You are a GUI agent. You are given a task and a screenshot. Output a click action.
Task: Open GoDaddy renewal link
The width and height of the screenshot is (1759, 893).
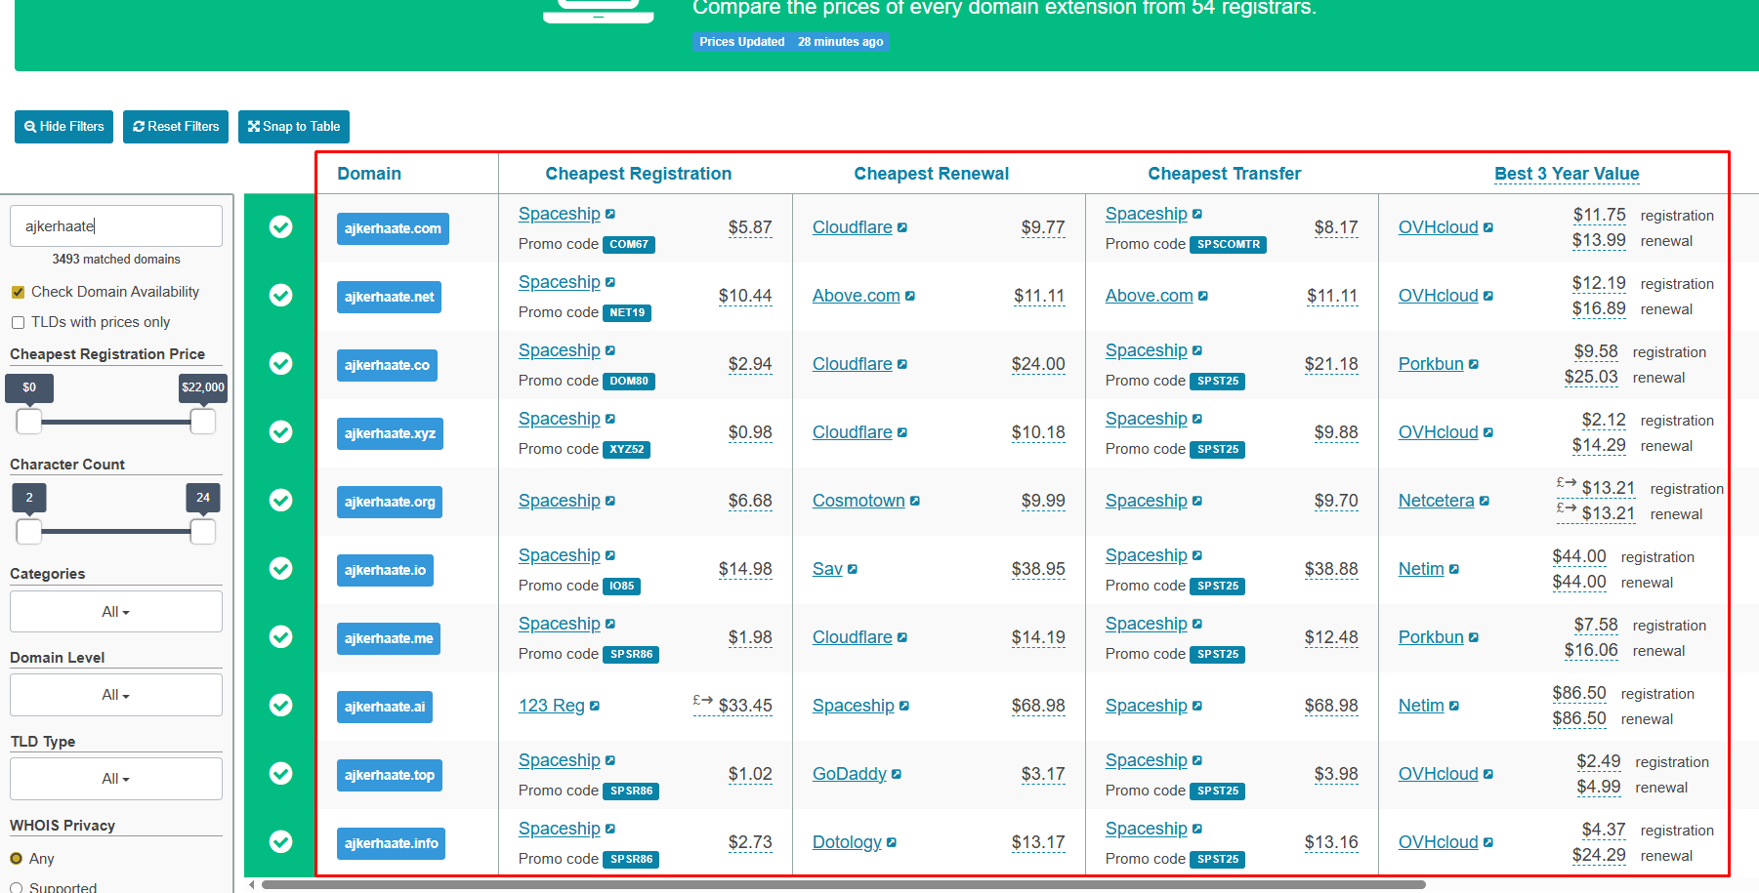tap(850, 774)
